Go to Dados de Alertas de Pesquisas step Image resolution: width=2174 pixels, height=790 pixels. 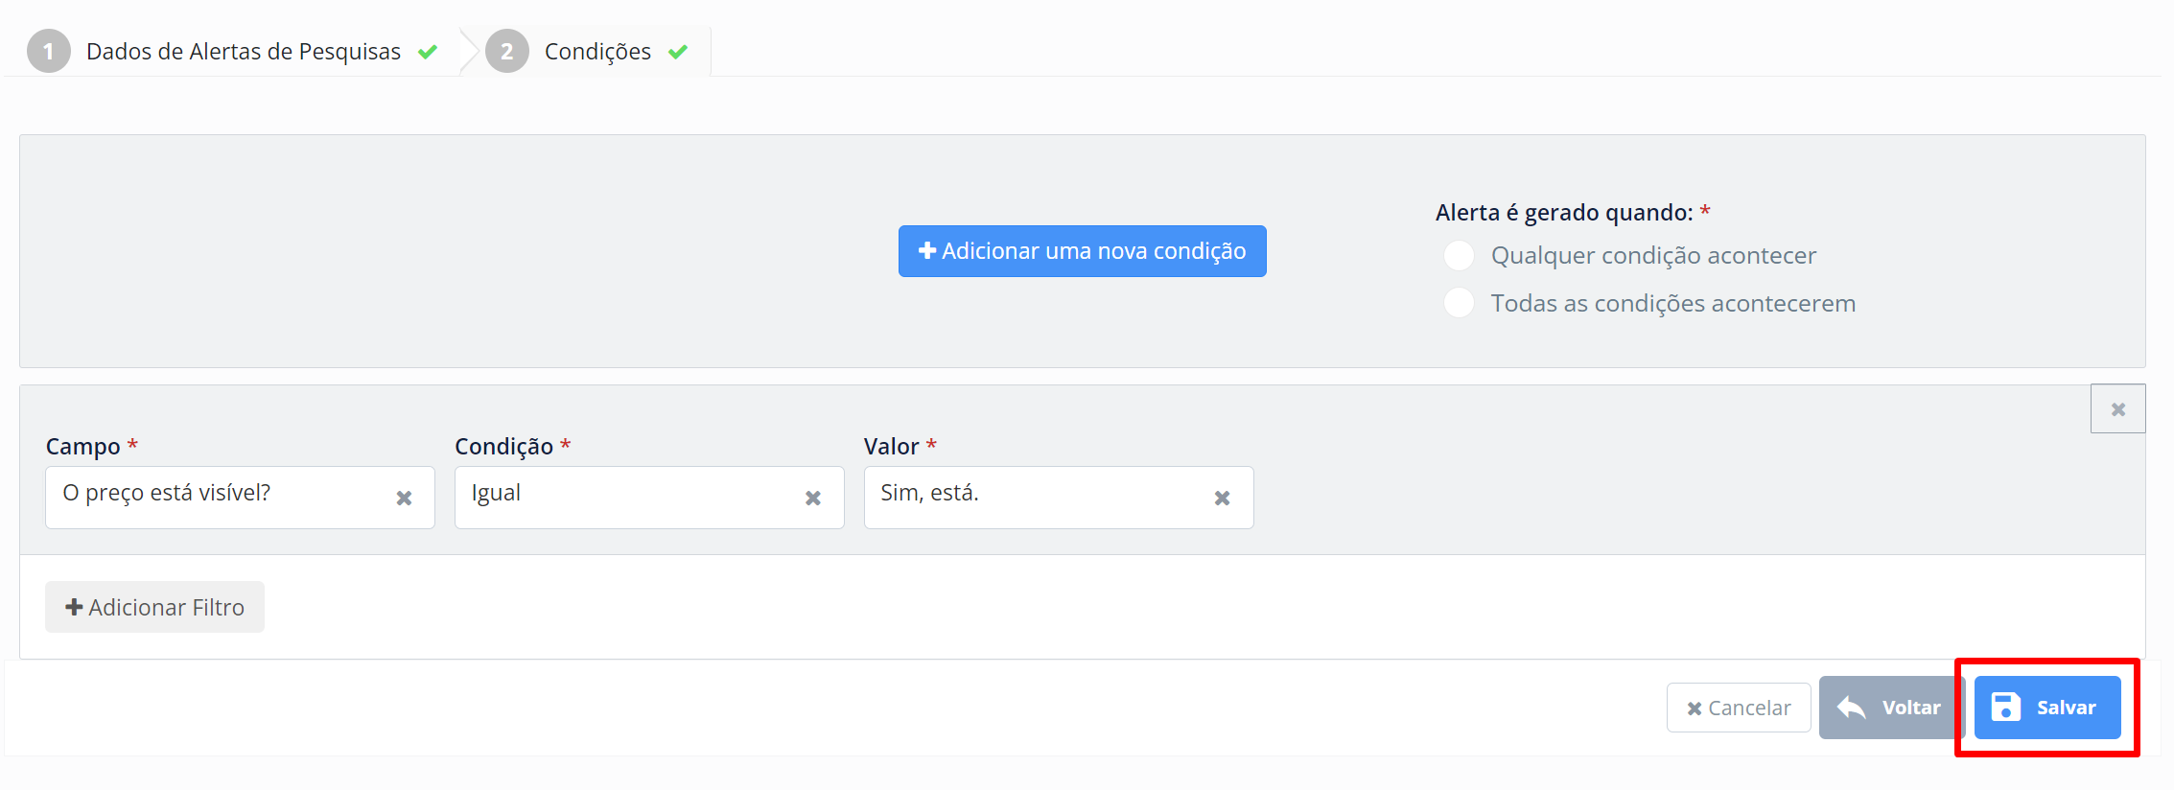click(x=244, y=52)
